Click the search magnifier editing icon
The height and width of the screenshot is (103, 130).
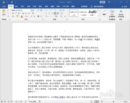pos(104,11)
